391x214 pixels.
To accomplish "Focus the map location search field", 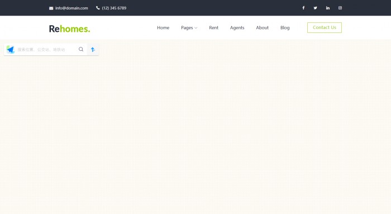I will (46, 49).
